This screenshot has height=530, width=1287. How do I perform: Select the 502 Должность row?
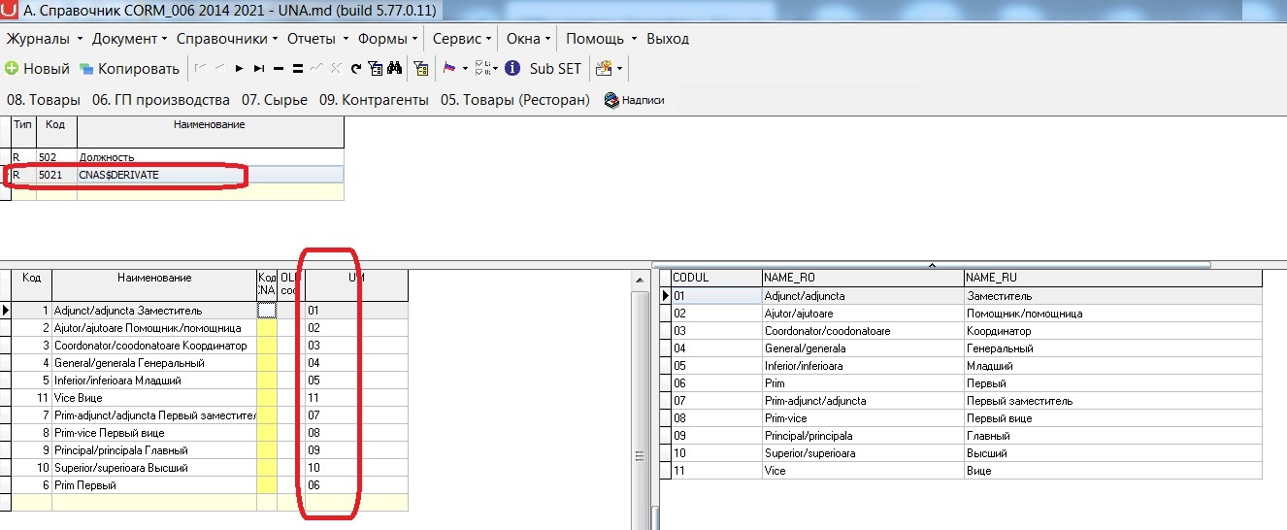pyautogui.click(x=177, y=157)
